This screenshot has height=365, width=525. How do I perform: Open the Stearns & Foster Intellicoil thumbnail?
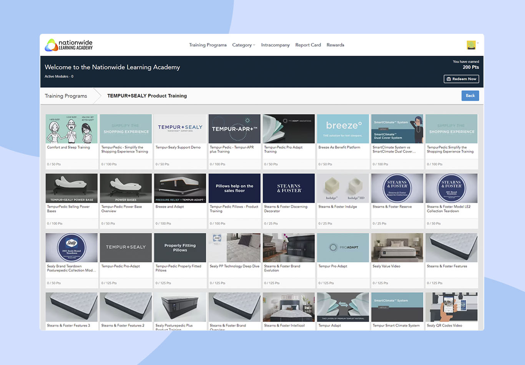point(289,307)
